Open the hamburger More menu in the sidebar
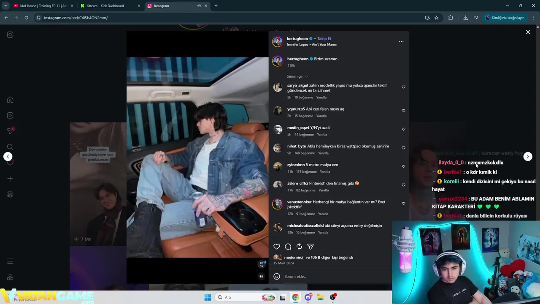Viewport: 540px width, 304px height. 10,261
